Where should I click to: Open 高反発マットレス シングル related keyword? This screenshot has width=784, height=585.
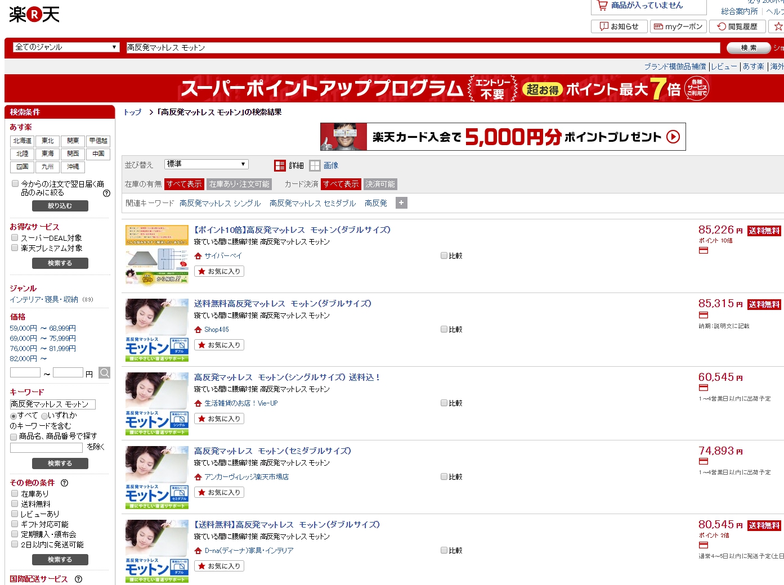[x=220, y=203]
